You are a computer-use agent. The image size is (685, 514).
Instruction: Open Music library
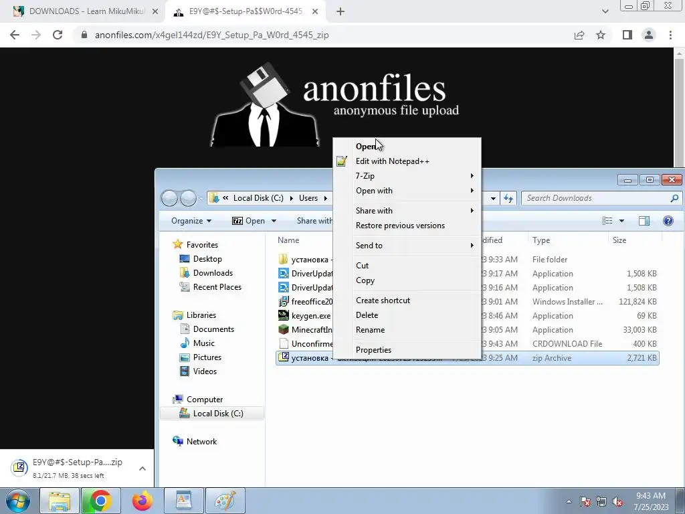(x=203, y=343)
